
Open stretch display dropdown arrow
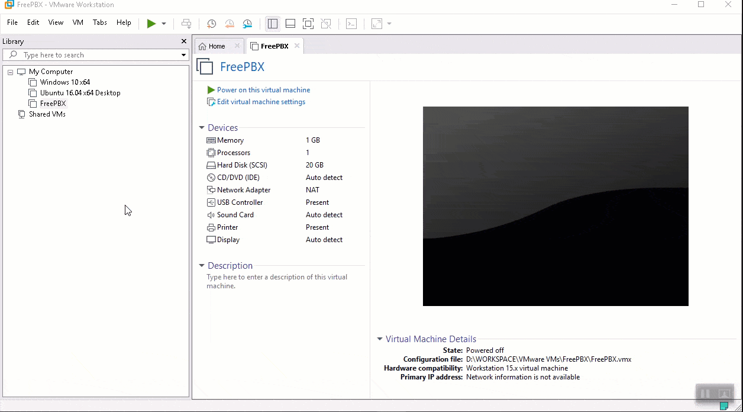(x=389, y=24)
